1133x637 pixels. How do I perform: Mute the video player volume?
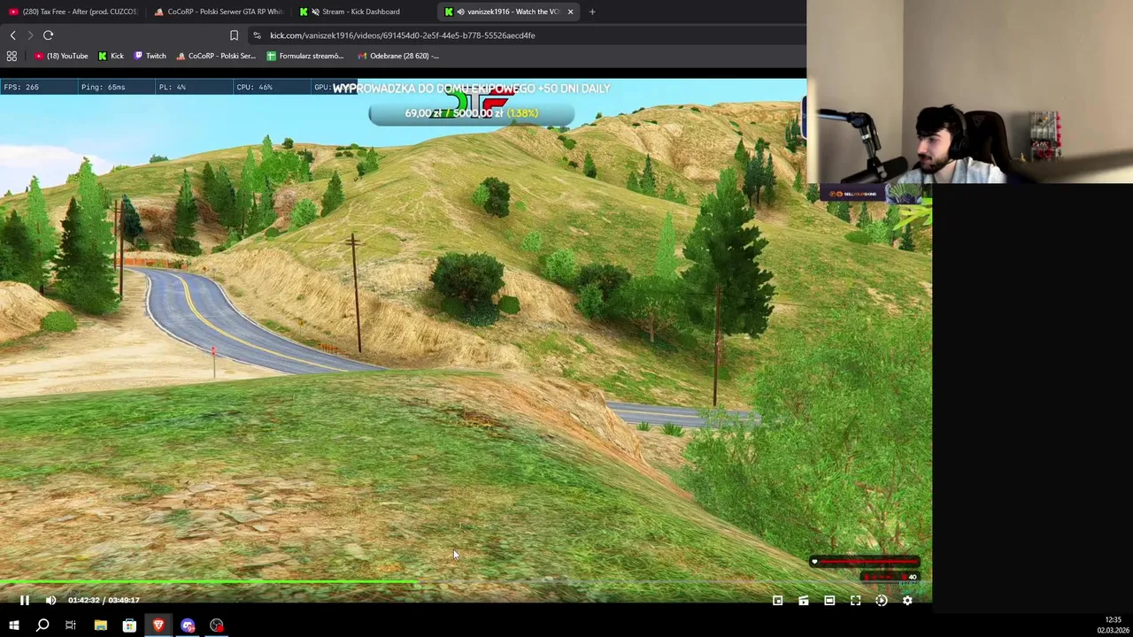point(50,601)
